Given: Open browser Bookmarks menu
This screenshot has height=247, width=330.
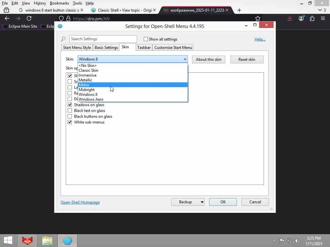Looking at the screenshot, I should (59, 3).
